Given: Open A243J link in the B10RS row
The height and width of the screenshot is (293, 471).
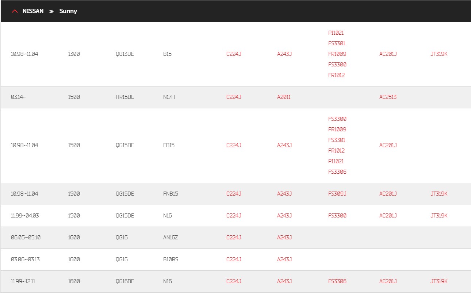Looking at the screenshot, I should [284, 259].
